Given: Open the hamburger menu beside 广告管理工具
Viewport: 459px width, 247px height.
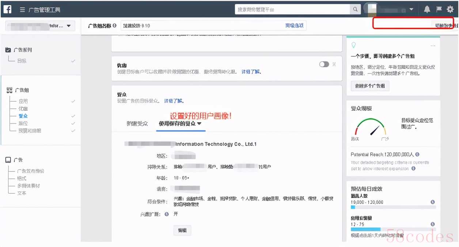Looking at the screenshot, I should click(23, 10).
